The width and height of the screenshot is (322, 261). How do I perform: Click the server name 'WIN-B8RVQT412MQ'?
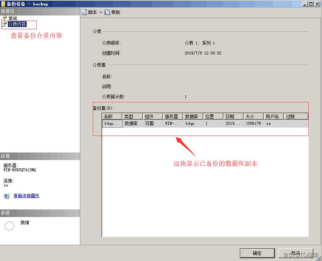point(20,170)
